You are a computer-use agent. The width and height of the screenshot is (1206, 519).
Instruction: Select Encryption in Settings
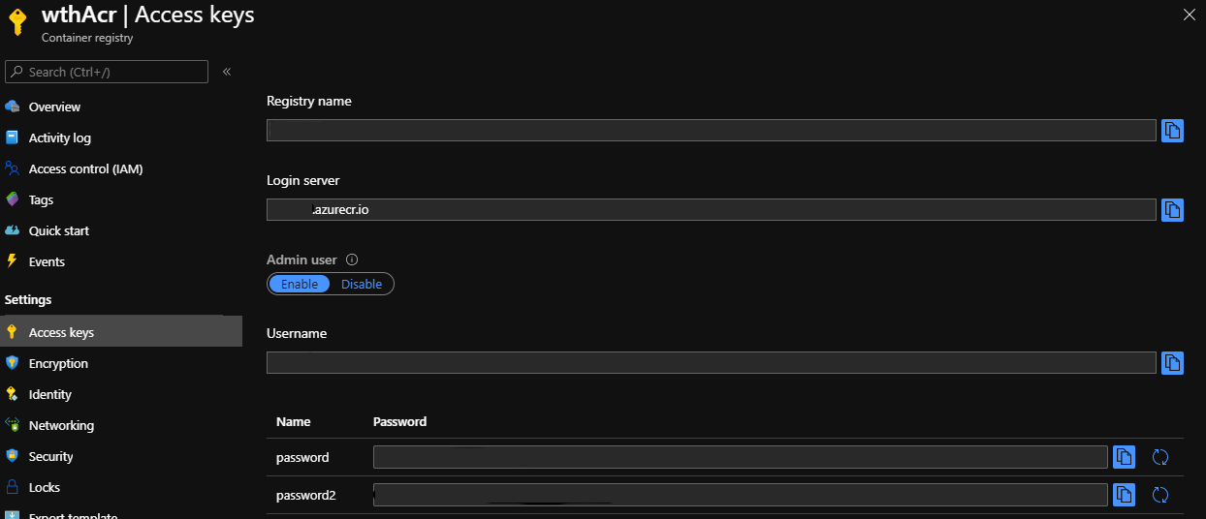(58, 363)
